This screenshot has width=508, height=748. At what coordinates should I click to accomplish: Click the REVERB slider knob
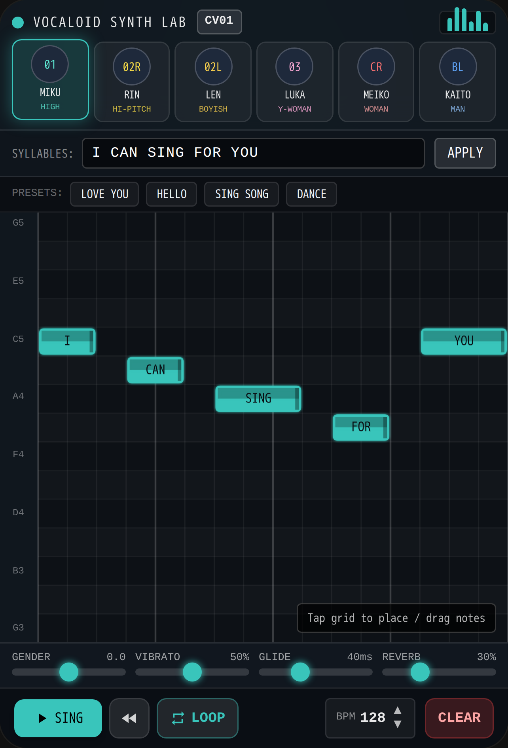click(420, 672)
